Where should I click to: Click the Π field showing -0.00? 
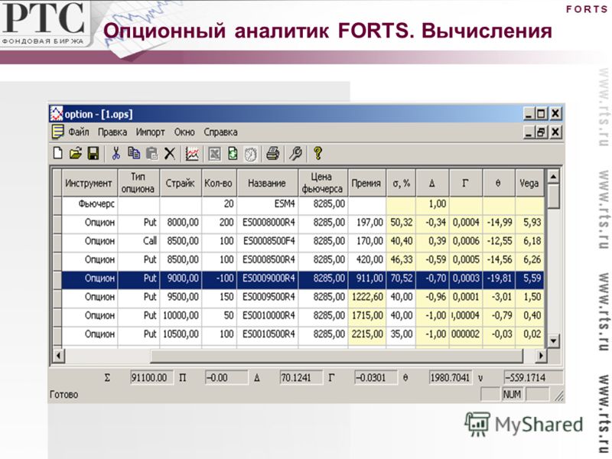(x=226, y=377)
